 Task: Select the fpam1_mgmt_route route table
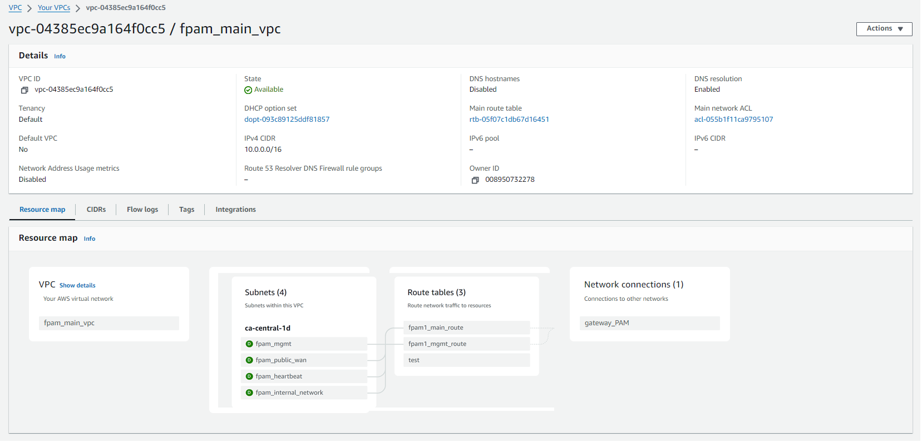pyautogui.click(x=467, y=344)
